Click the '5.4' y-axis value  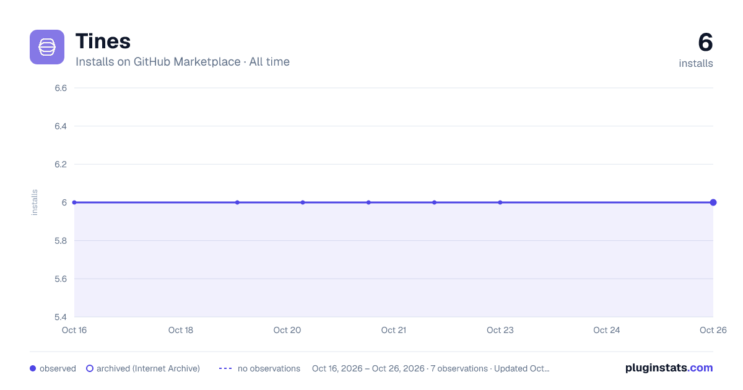61,317
